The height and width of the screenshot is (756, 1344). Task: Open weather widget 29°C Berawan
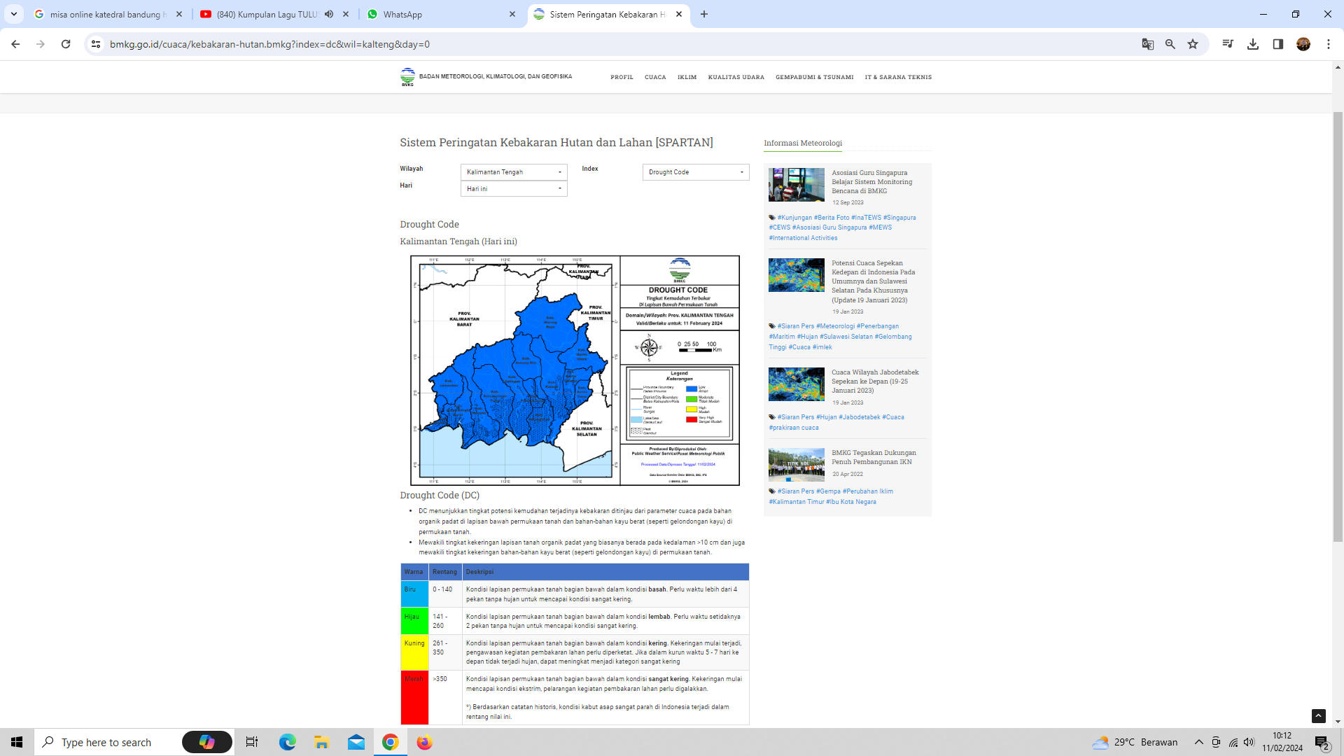coord(1135,742)
